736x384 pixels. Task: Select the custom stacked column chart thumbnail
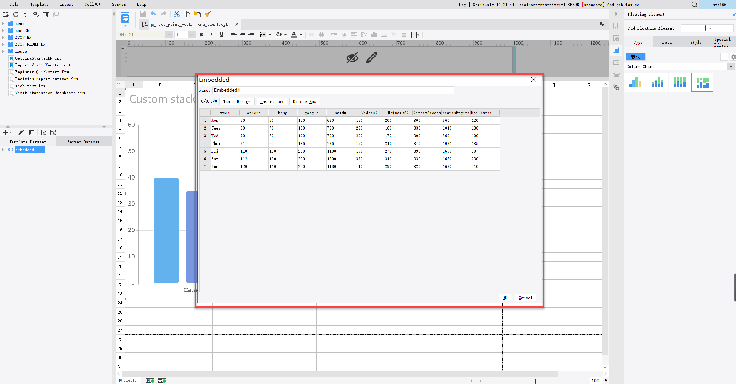702,82
